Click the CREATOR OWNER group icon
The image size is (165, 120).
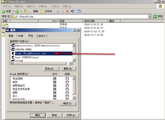pyautogui.click(x=13, y=49)
